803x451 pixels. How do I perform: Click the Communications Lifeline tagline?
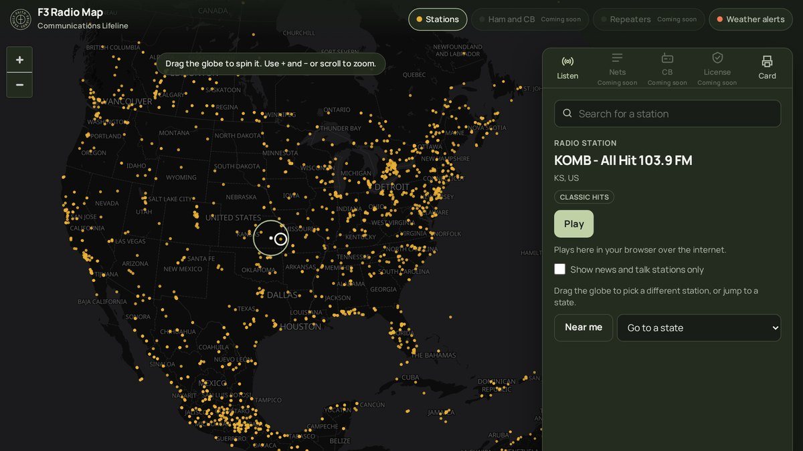point(83,26)
